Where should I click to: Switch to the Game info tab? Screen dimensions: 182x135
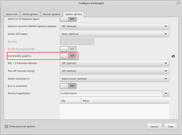pyautogui.click(x=12, y=14)
